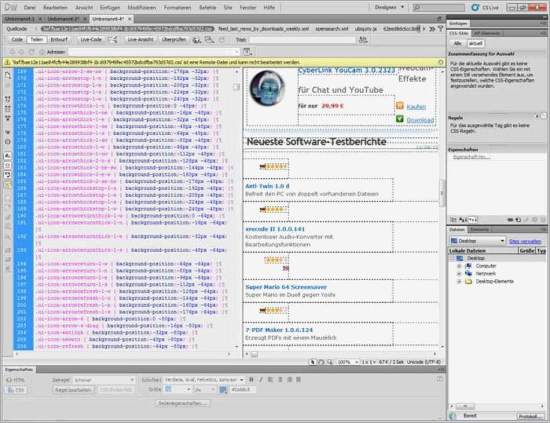Expand the Netzwerk tree node

click(x=459, y=274)
